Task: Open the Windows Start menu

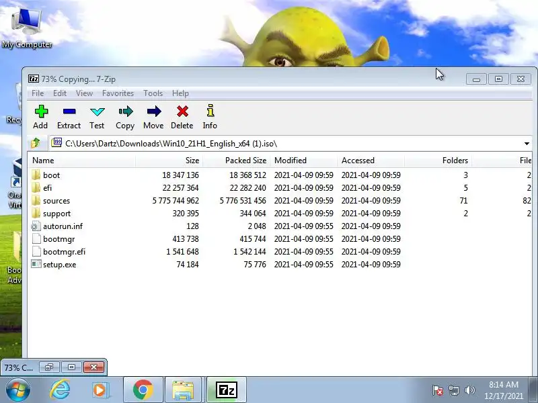Action: point(17,390)
